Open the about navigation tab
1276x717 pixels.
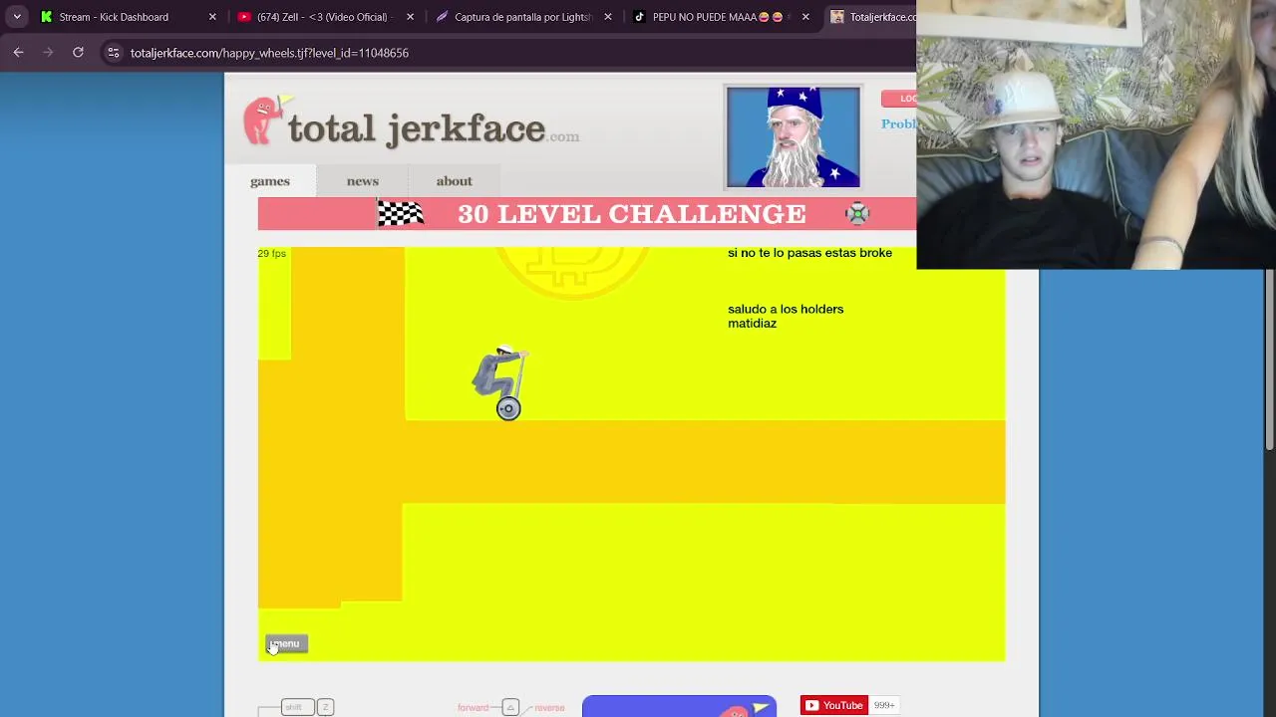454,181
